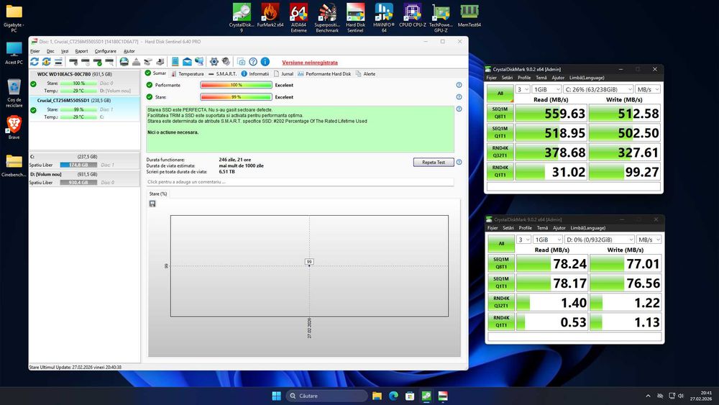Open File Explorer from the taskbar

pyautogui.click(x=377, y=396)
